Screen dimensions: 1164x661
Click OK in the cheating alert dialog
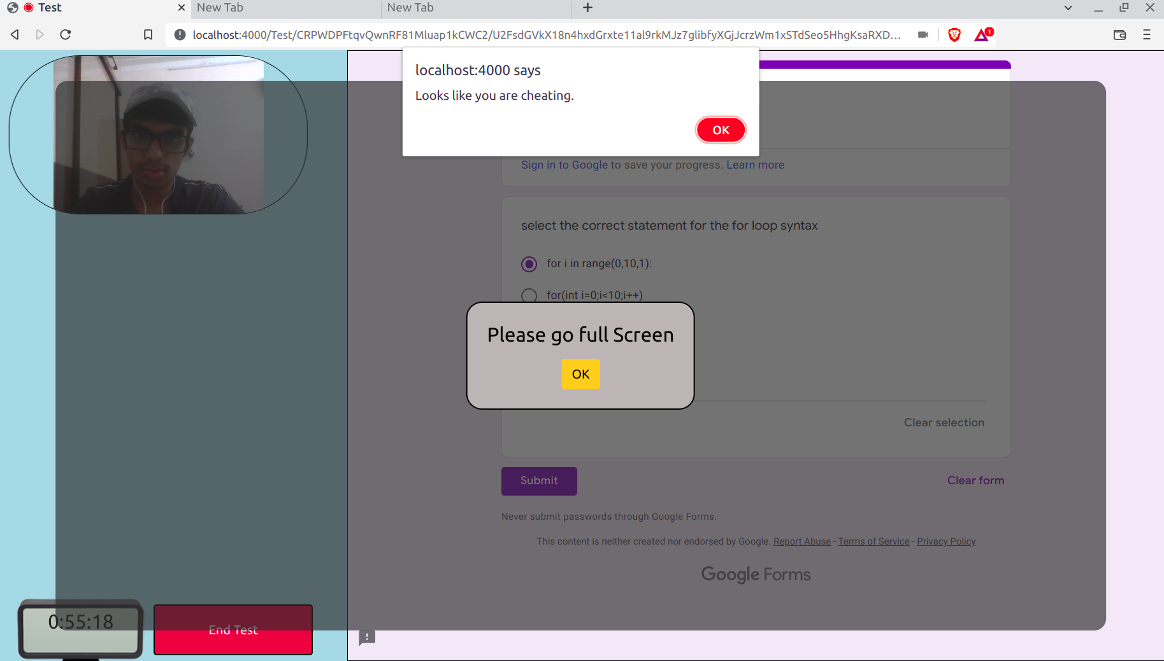(x=721, y=130)
